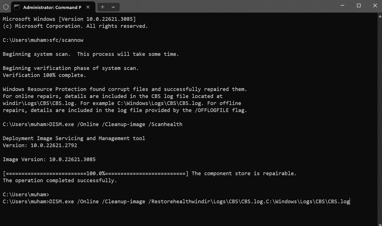The image size is (382, 226).
Task: Click the 100.0% progress bar line
Action: [x=150, y=174]
